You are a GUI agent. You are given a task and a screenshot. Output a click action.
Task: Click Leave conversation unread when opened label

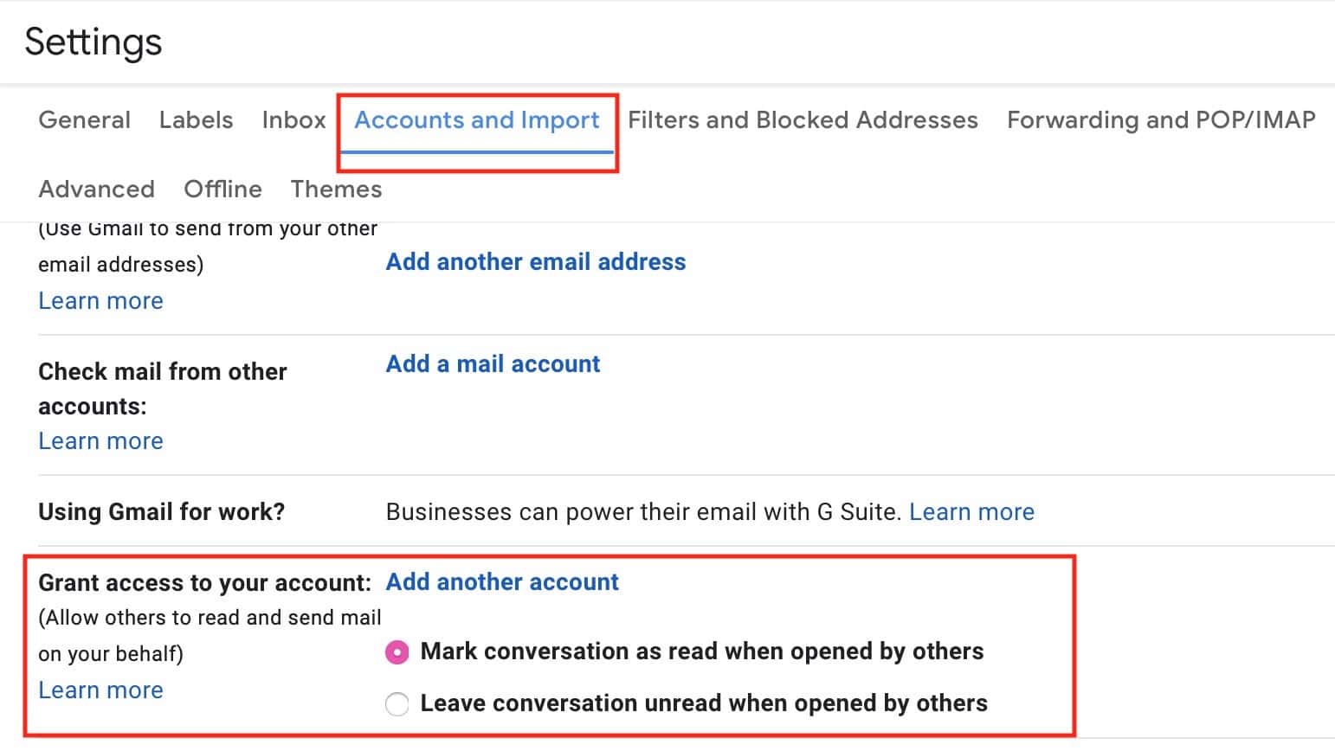click(x=704, y=703)
